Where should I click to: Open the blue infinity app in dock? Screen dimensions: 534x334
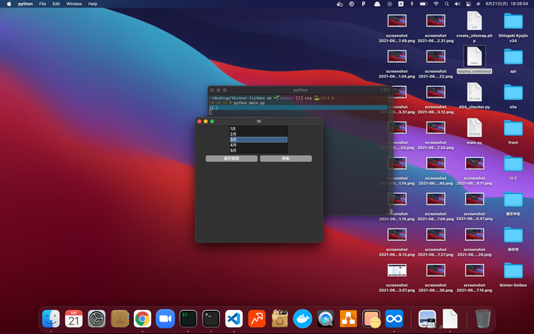394,319
